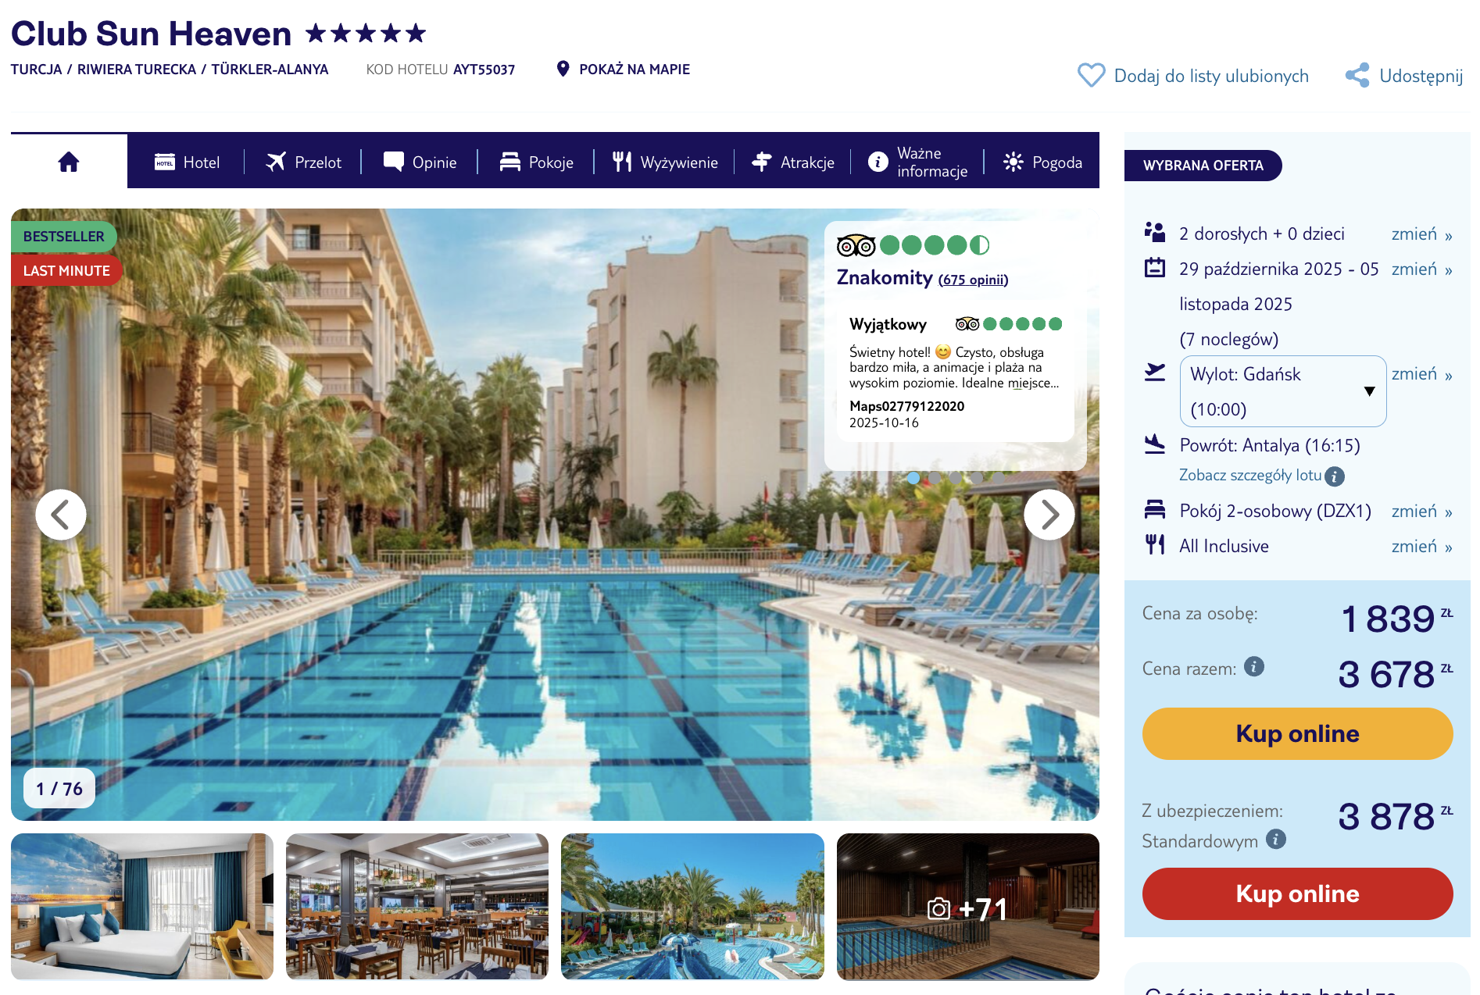Click the map pin icon beside Pokaż na mapie
Viewport: 1480px width, 995px height.
563,69
